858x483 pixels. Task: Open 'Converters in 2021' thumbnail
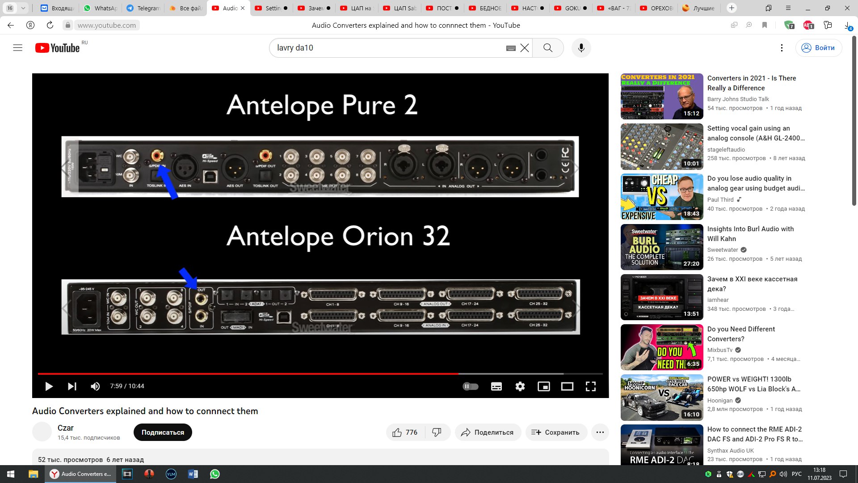[x=662, y=97]
